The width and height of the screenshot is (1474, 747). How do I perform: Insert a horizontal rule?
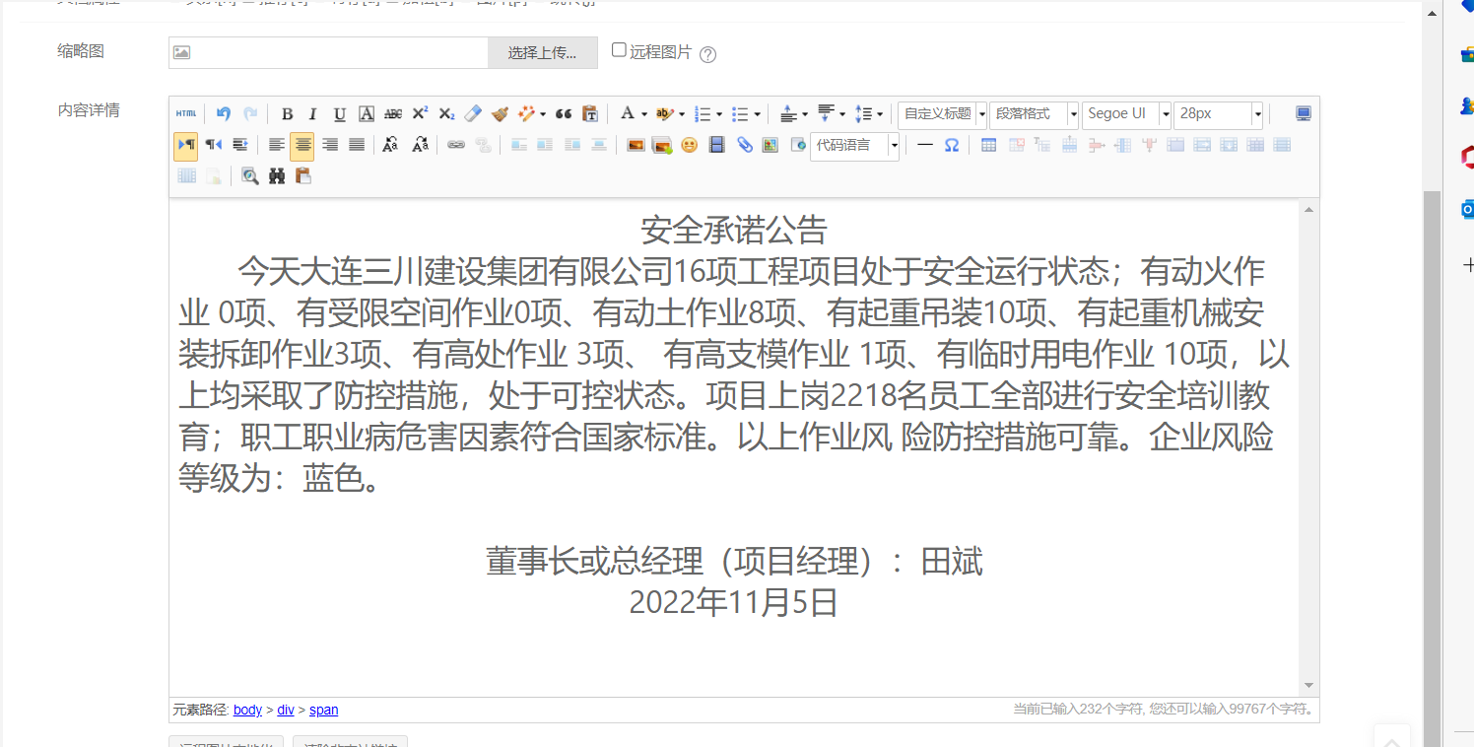click(x=925, y=145)
